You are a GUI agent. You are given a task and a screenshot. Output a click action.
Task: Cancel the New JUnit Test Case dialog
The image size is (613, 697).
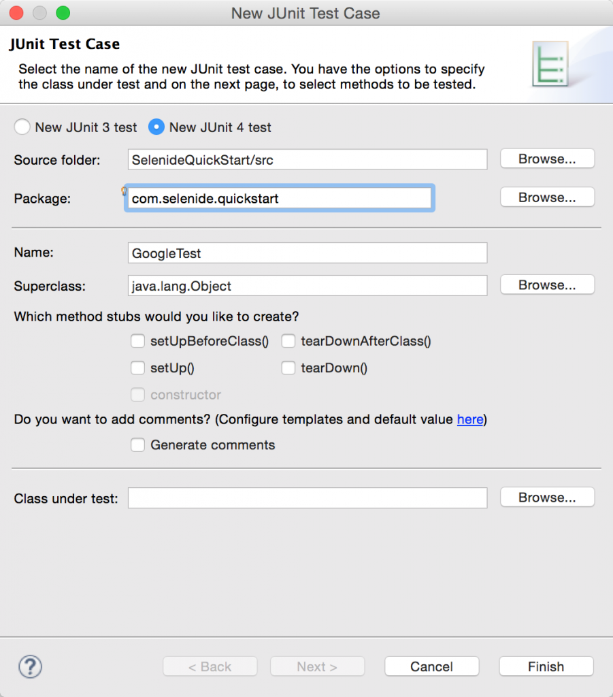click(x=431, y=666)
